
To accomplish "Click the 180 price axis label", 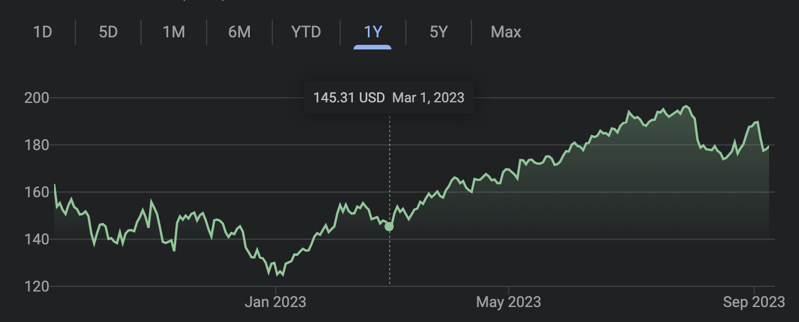I will pos(37,145).
